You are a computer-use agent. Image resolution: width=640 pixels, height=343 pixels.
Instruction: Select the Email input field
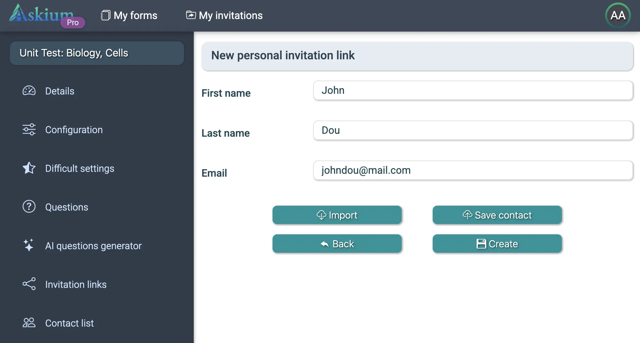[x=473, y=171]
